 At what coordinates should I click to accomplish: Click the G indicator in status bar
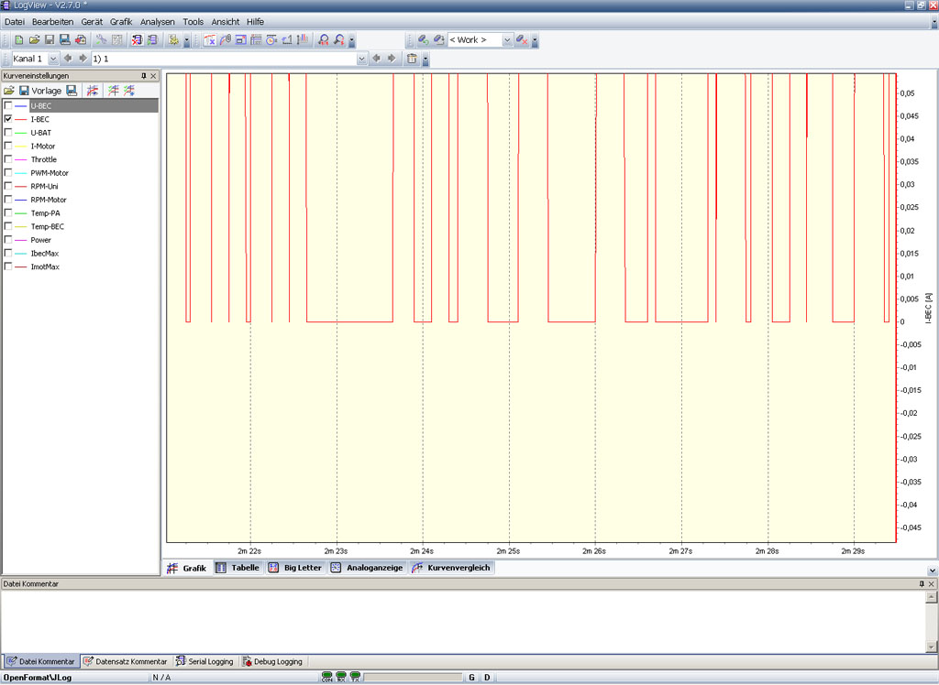(472, 678)
